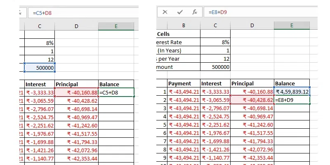Click the Balance heading in left sheet

[x=116, y=84]
